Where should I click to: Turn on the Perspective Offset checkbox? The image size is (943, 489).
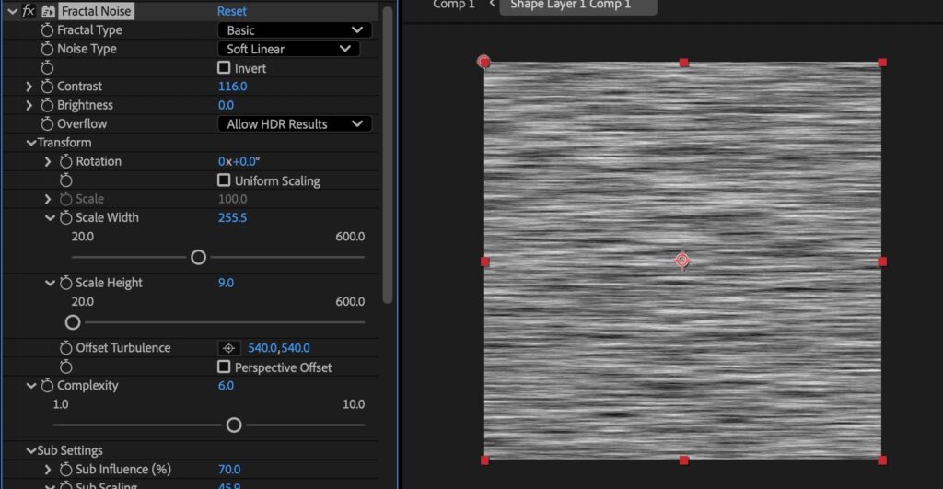click(x=224, y=367)
